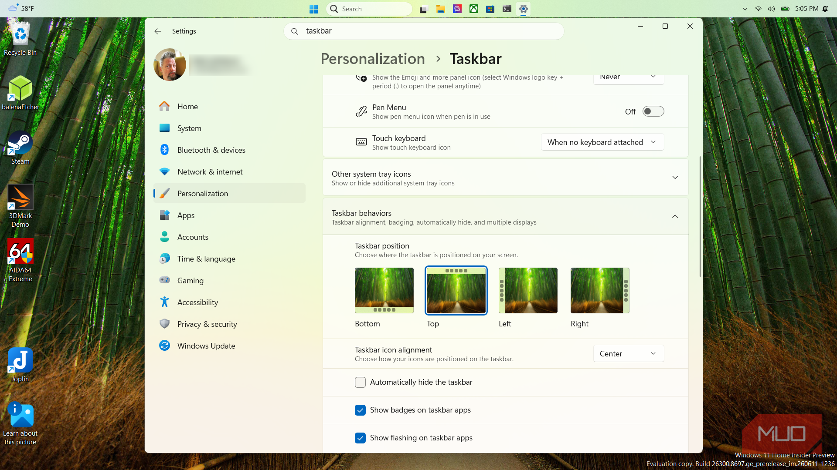Open Emoji panel Never dropdown

628,79
